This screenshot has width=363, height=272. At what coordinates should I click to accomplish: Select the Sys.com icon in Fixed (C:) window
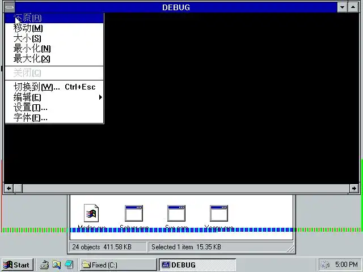click(x=176, y=213)
